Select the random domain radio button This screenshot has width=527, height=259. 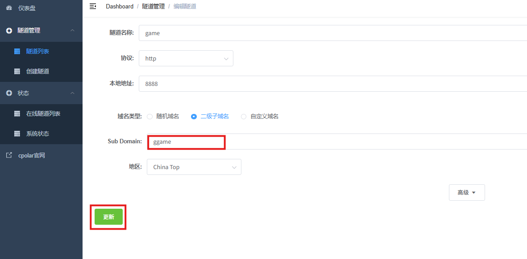coord(150,117)
